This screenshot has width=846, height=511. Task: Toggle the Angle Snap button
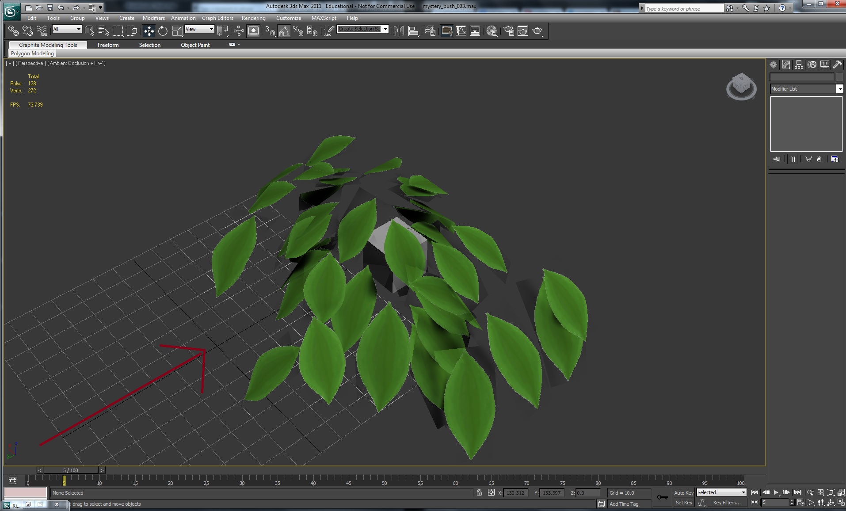pyautogui.click(x=284, y=31)
